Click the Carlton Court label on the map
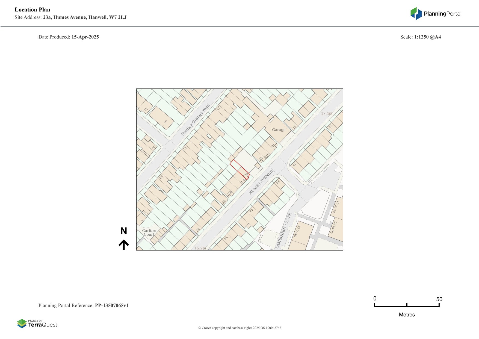This screenshot has height=339, width=479. [x=149, y=232]
